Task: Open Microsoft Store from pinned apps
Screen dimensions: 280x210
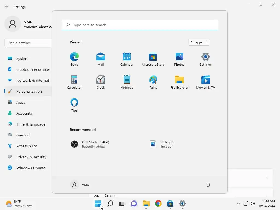Action: click(153, 59)
